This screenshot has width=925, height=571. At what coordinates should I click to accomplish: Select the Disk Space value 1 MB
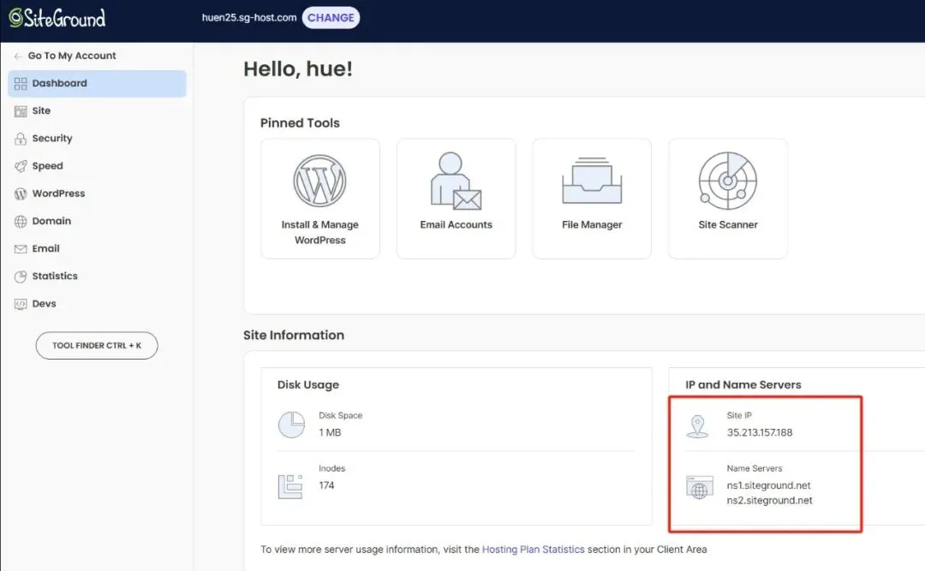coord(330,432)
